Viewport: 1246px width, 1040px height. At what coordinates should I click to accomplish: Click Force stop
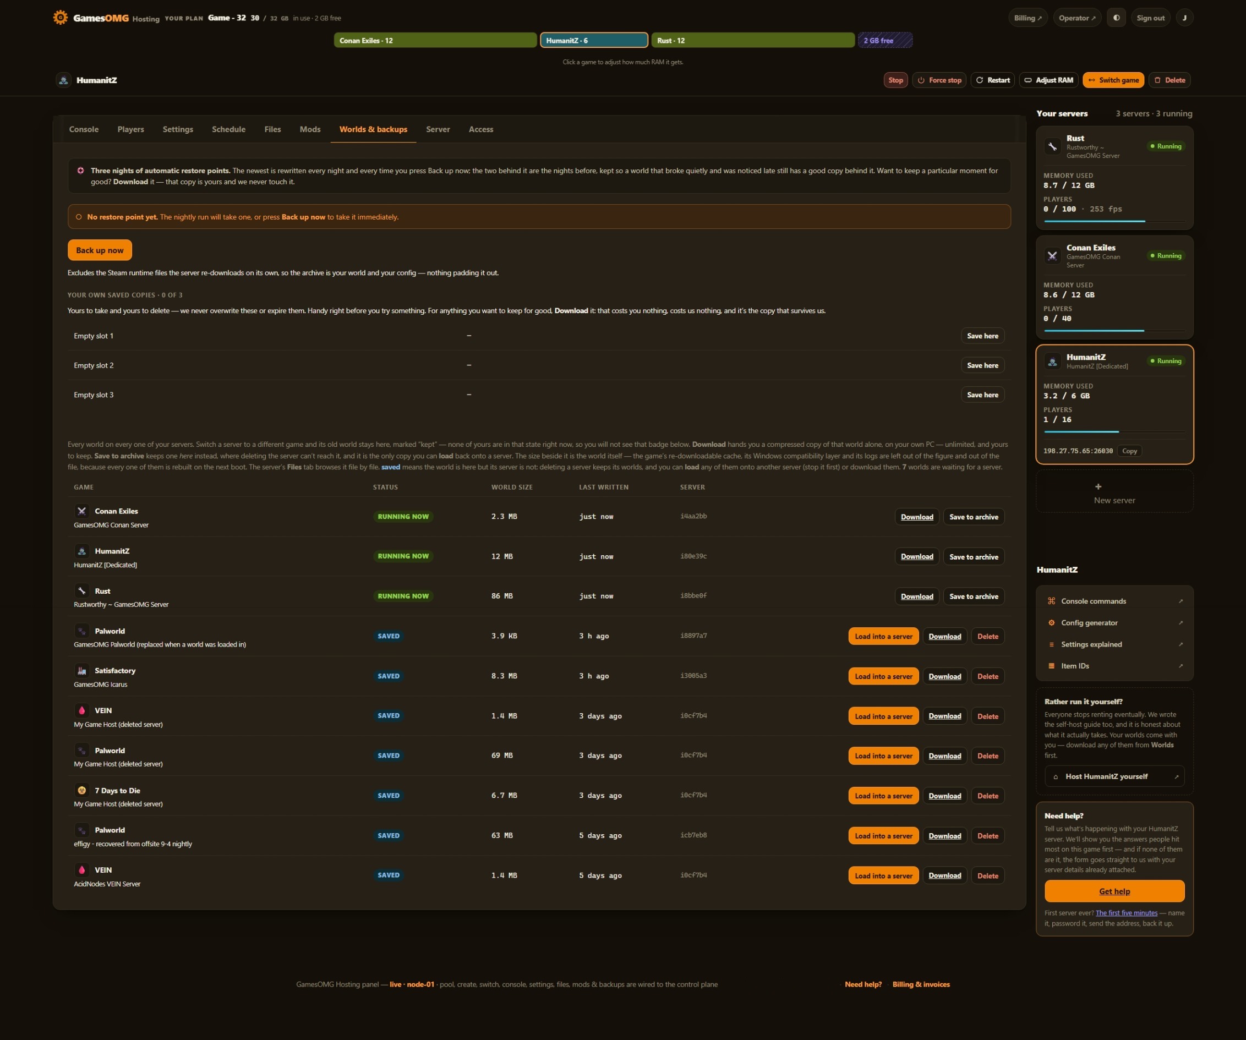(939, 80)
